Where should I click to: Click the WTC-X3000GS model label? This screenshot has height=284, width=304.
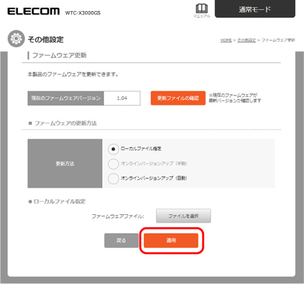pos(83,13)
